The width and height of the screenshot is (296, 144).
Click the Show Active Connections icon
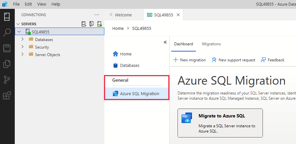[x=99, y=24]
